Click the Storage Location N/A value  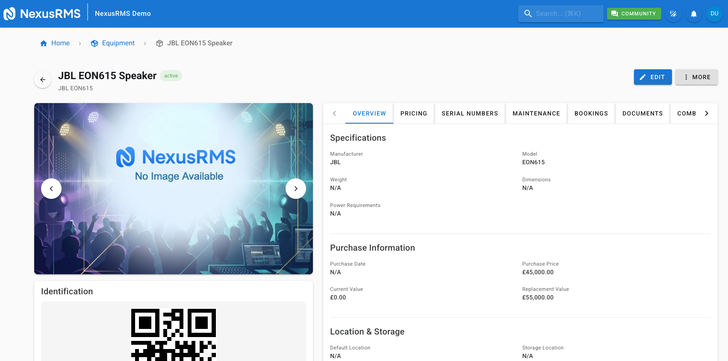pos(528,356)
